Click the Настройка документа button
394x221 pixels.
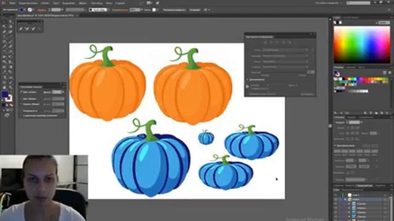(x=174, y=10)
